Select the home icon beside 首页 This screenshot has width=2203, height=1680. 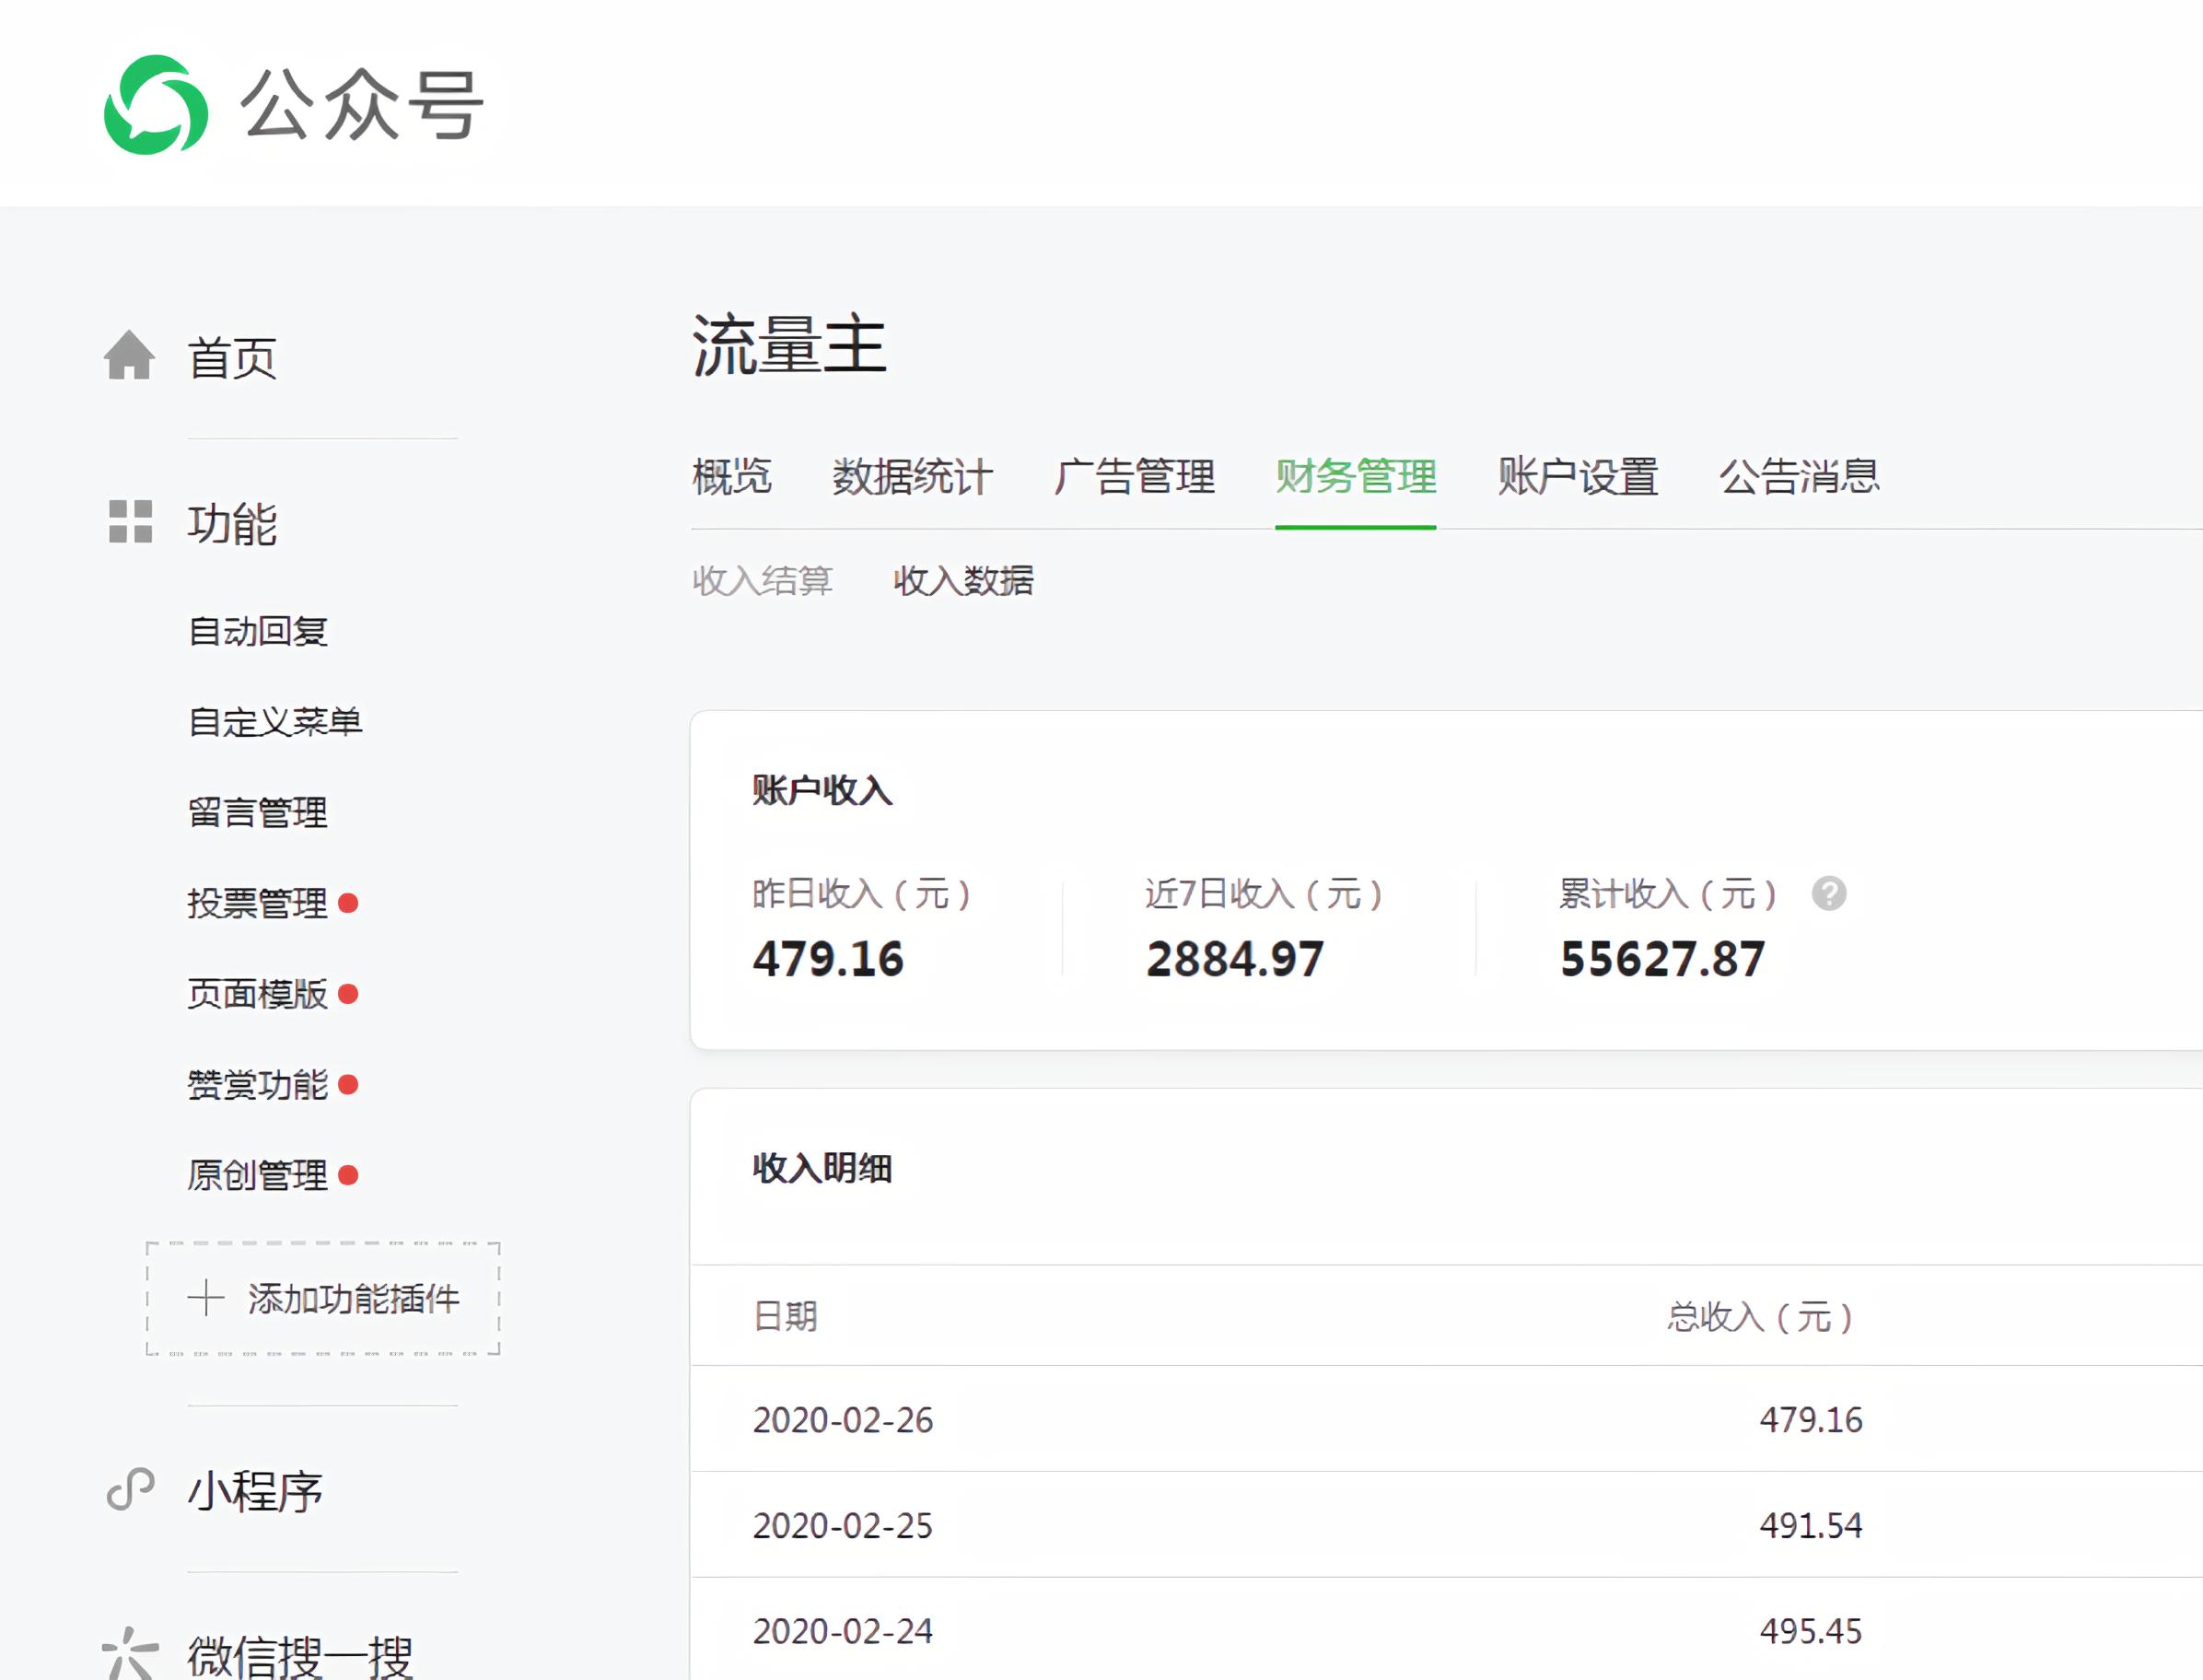click(x=128, y=356)
